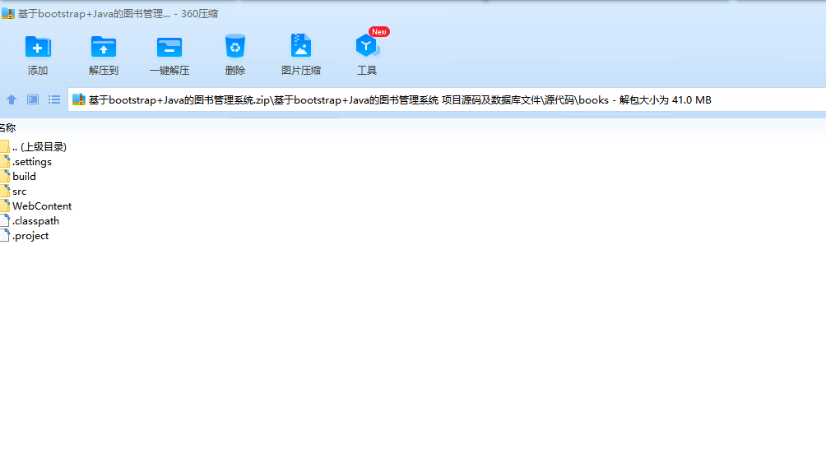Click the .classpath file icon
This screenshot has height=471, width=826.
pos(5,220)
